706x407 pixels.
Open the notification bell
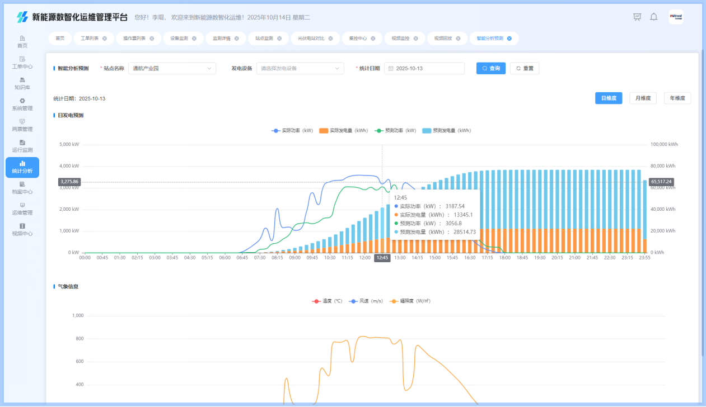653,17
